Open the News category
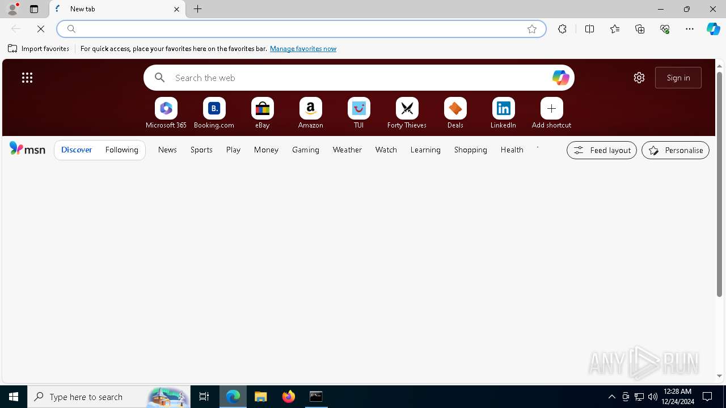The width and height of the screenshot is (726, 408). click(167, 150)
